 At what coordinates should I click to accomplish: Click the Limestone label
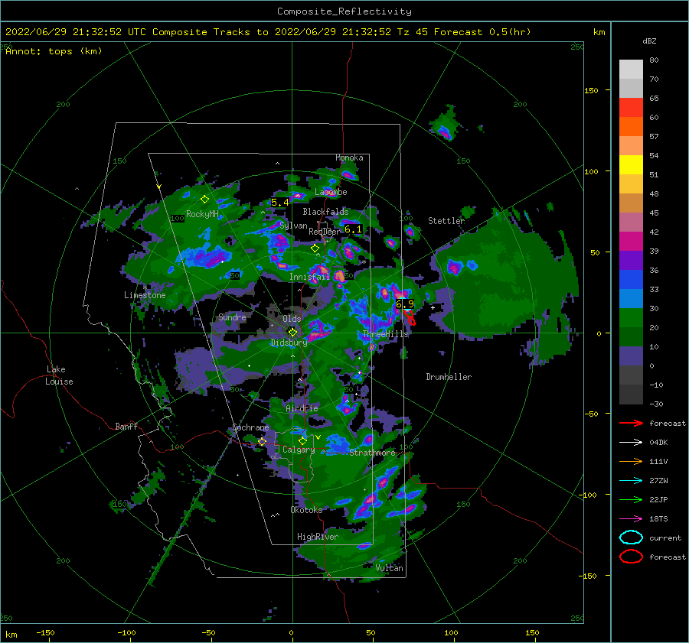[145, 295]
